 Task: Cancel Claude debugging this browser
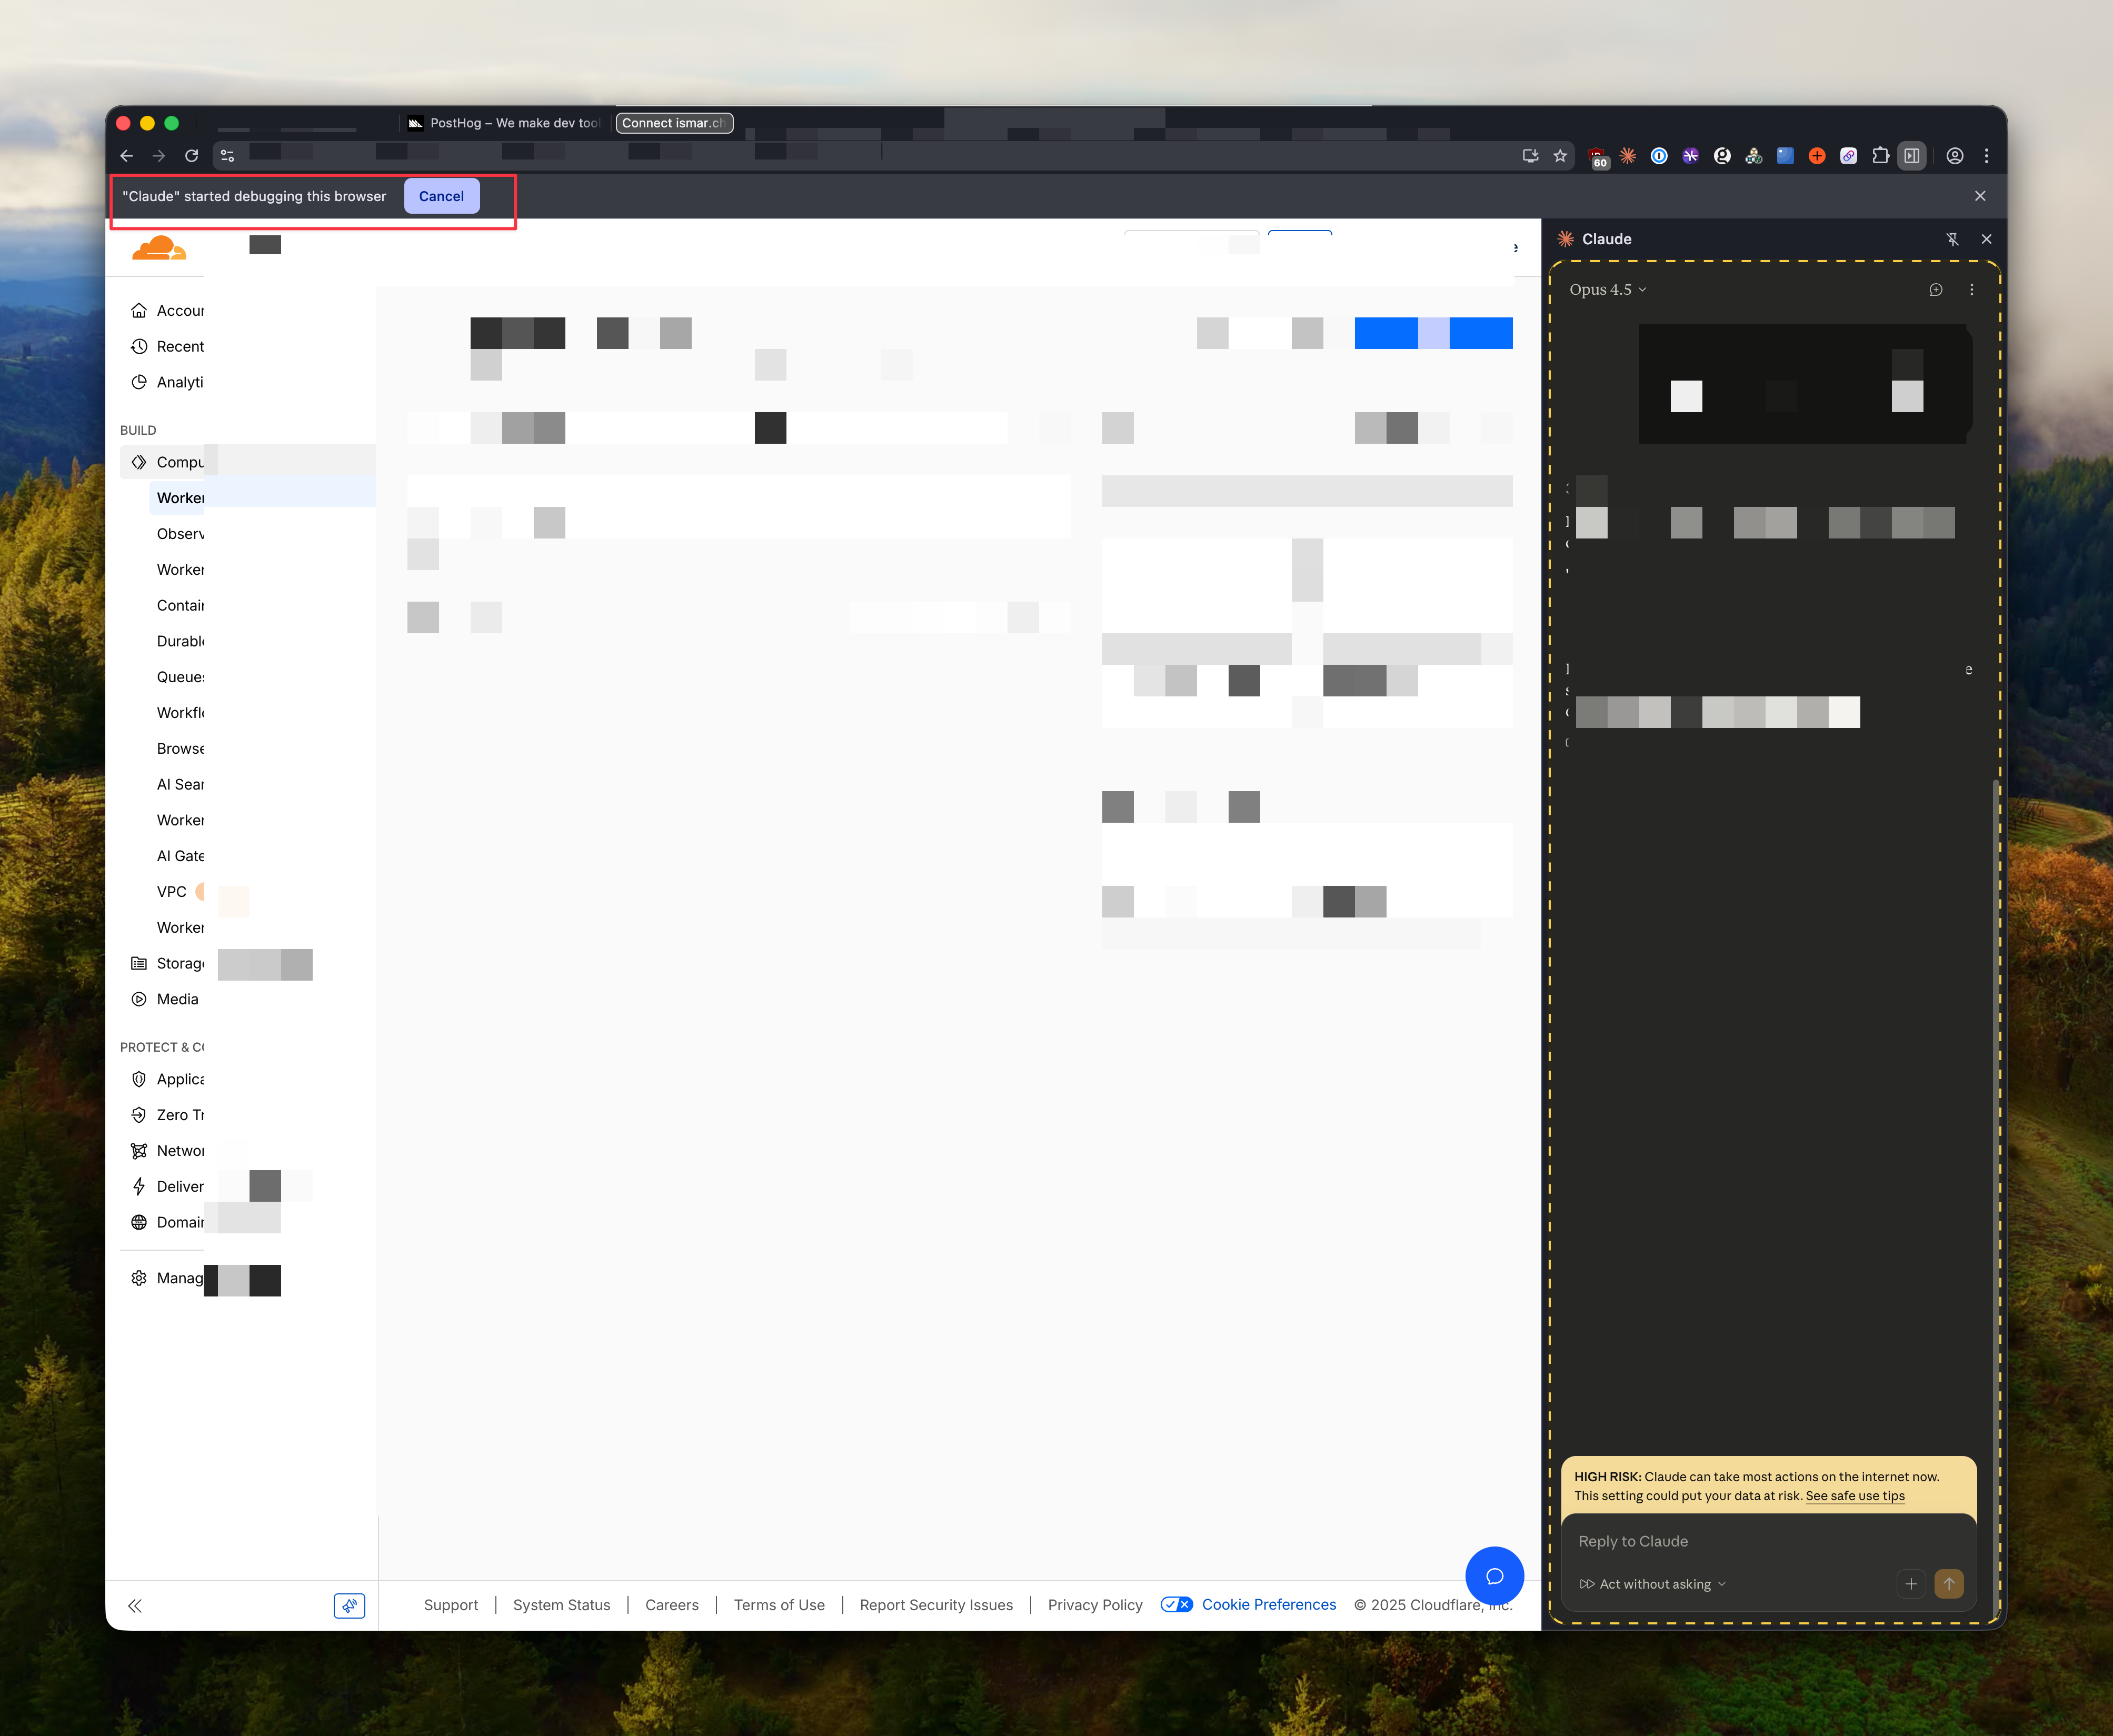pyautogui.click(x=441, y=196)
